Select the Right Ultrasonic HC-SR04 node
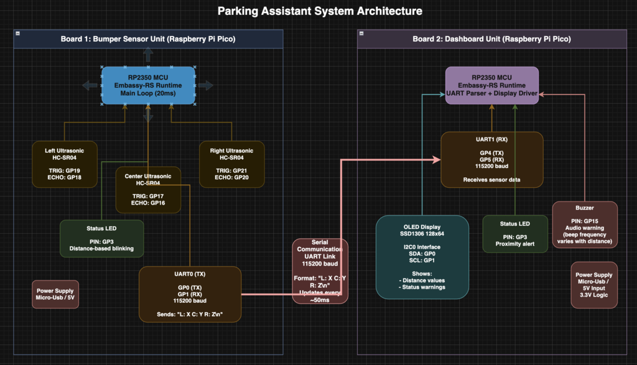637x365 pixels. [231, 164]
